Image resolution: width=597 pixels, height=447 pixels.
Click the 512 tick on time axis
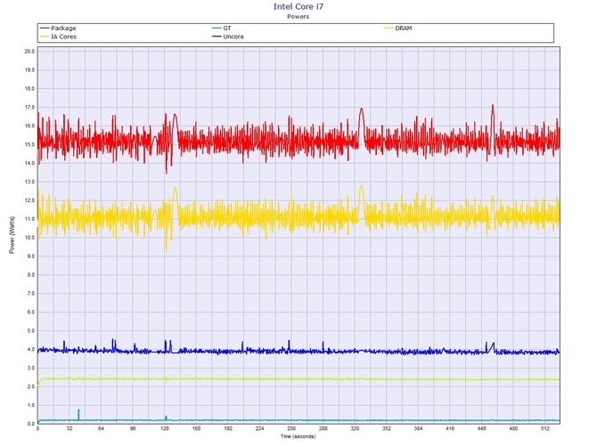pyautogui.click(x=545, y=428)
